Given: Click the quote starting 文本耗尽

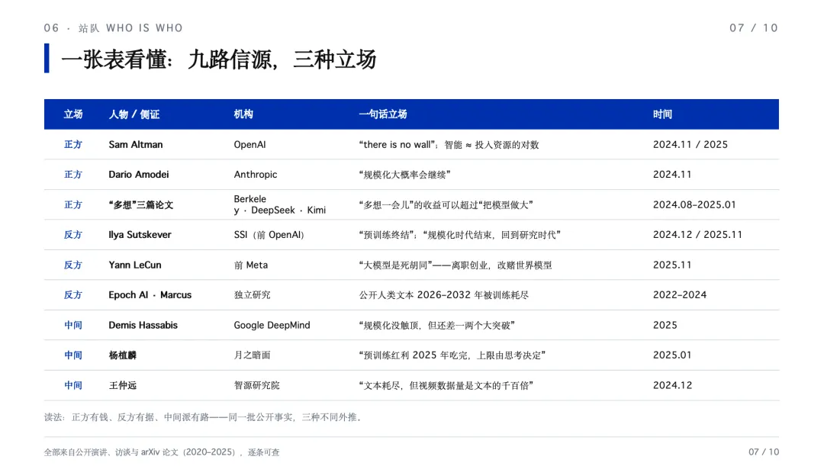Looking at the screenshot, I should (x=446, y=386).
